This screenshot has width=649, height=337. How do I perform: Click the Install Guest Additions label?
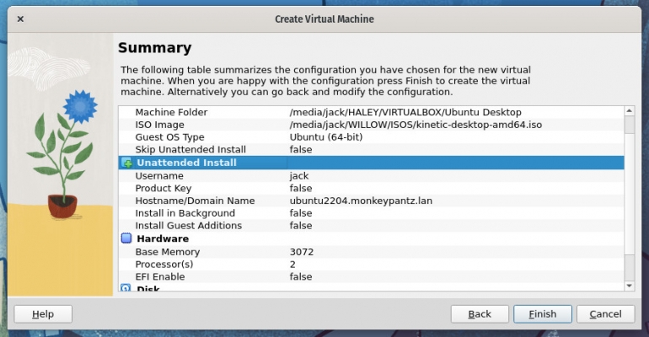(188, 226)
